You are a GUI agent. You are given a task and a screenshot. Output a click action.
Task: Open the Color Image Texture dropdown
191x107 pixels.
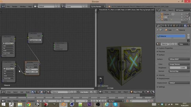click(179, 64)
